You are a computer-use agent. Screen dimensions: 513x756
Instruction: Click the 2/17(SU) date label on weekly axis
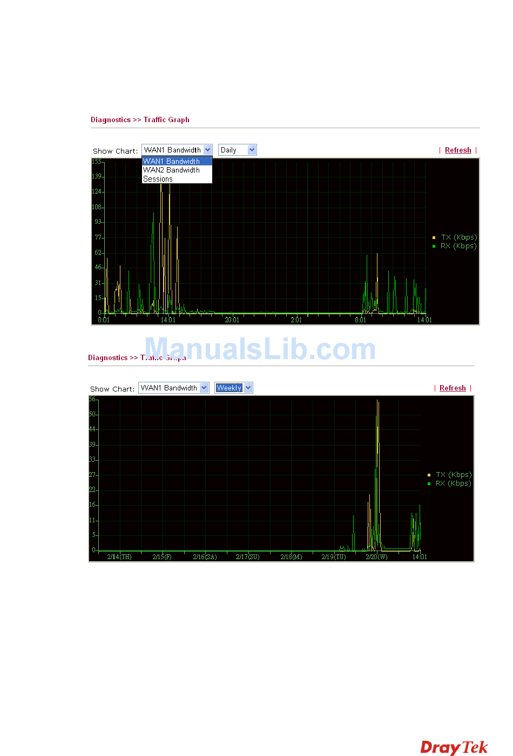(247, 557)
